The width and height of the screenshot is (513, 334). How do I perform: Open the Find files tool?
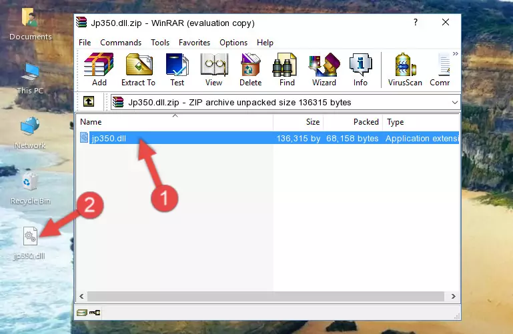(287, 69)
